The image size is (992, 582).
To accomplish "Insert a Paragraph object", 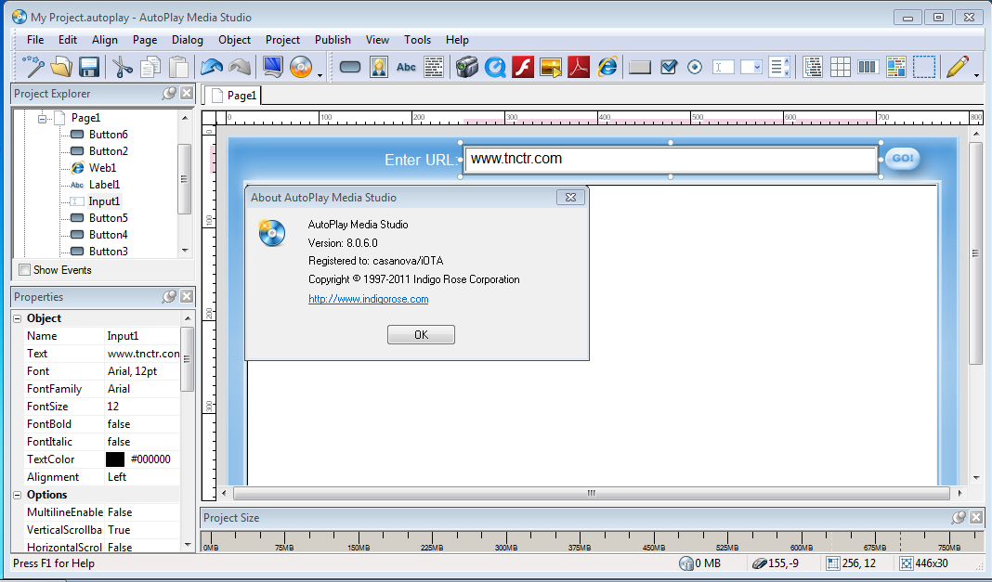I will coord(434,66).
